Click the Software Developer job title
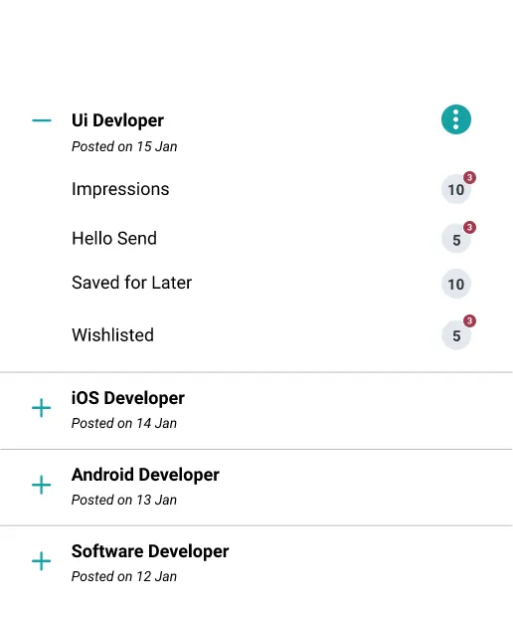This screenshot has height=617, width=513. [x=150, y=551]
